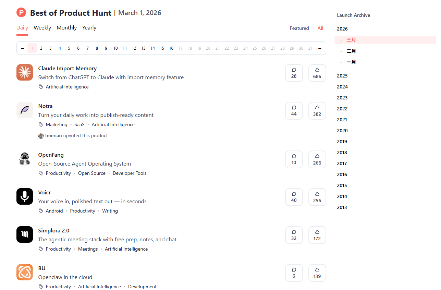
Task: Select day 16 in the date picker
Action: (x=171, y=48)
